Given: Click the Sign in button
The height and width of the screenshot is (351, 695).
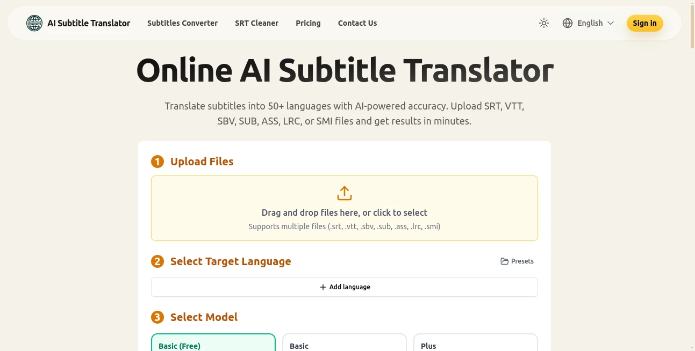Looking at the screenshot, I should [x=644, y=23].
